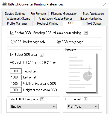
Task: Click the help icon beside Enable OCR
Action: point(86,33)
